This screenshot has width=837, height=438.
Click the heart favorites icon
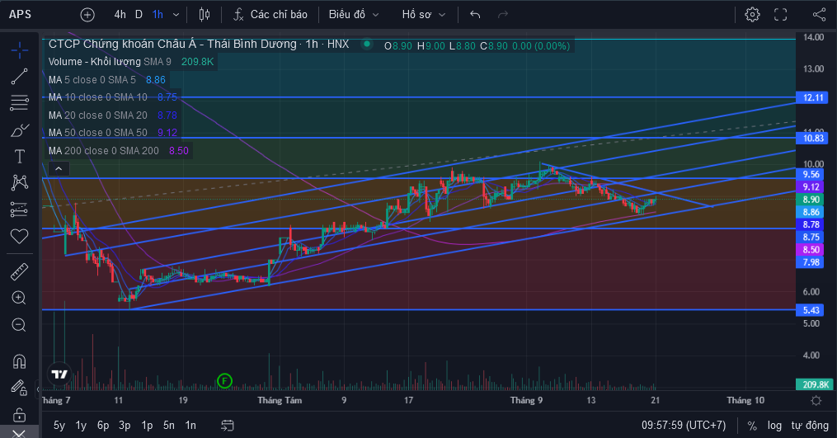pos(19,236)
